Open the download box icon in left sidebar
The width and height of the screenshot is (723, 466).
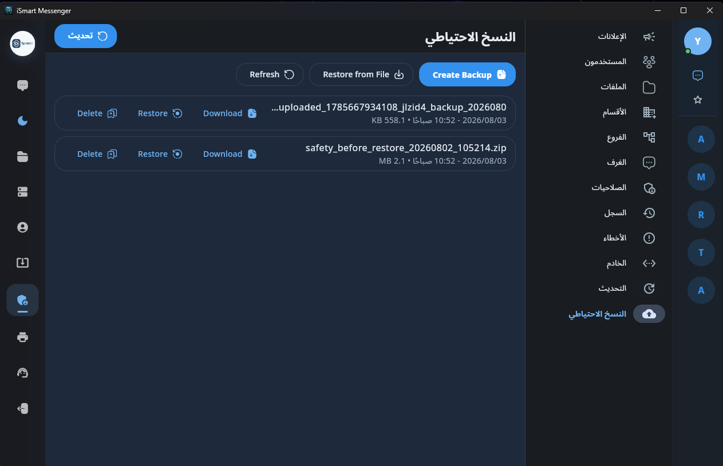[x=22, y=263]
